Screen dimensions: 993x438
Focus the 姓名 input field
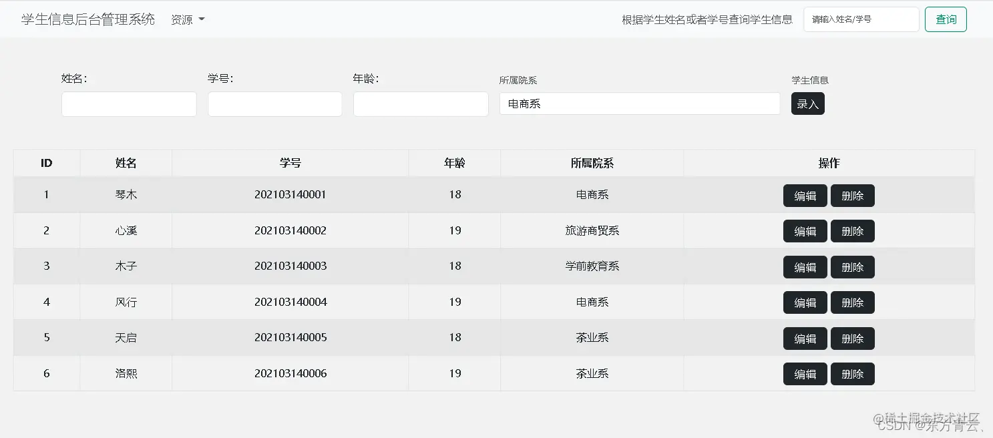coord(129,104)
